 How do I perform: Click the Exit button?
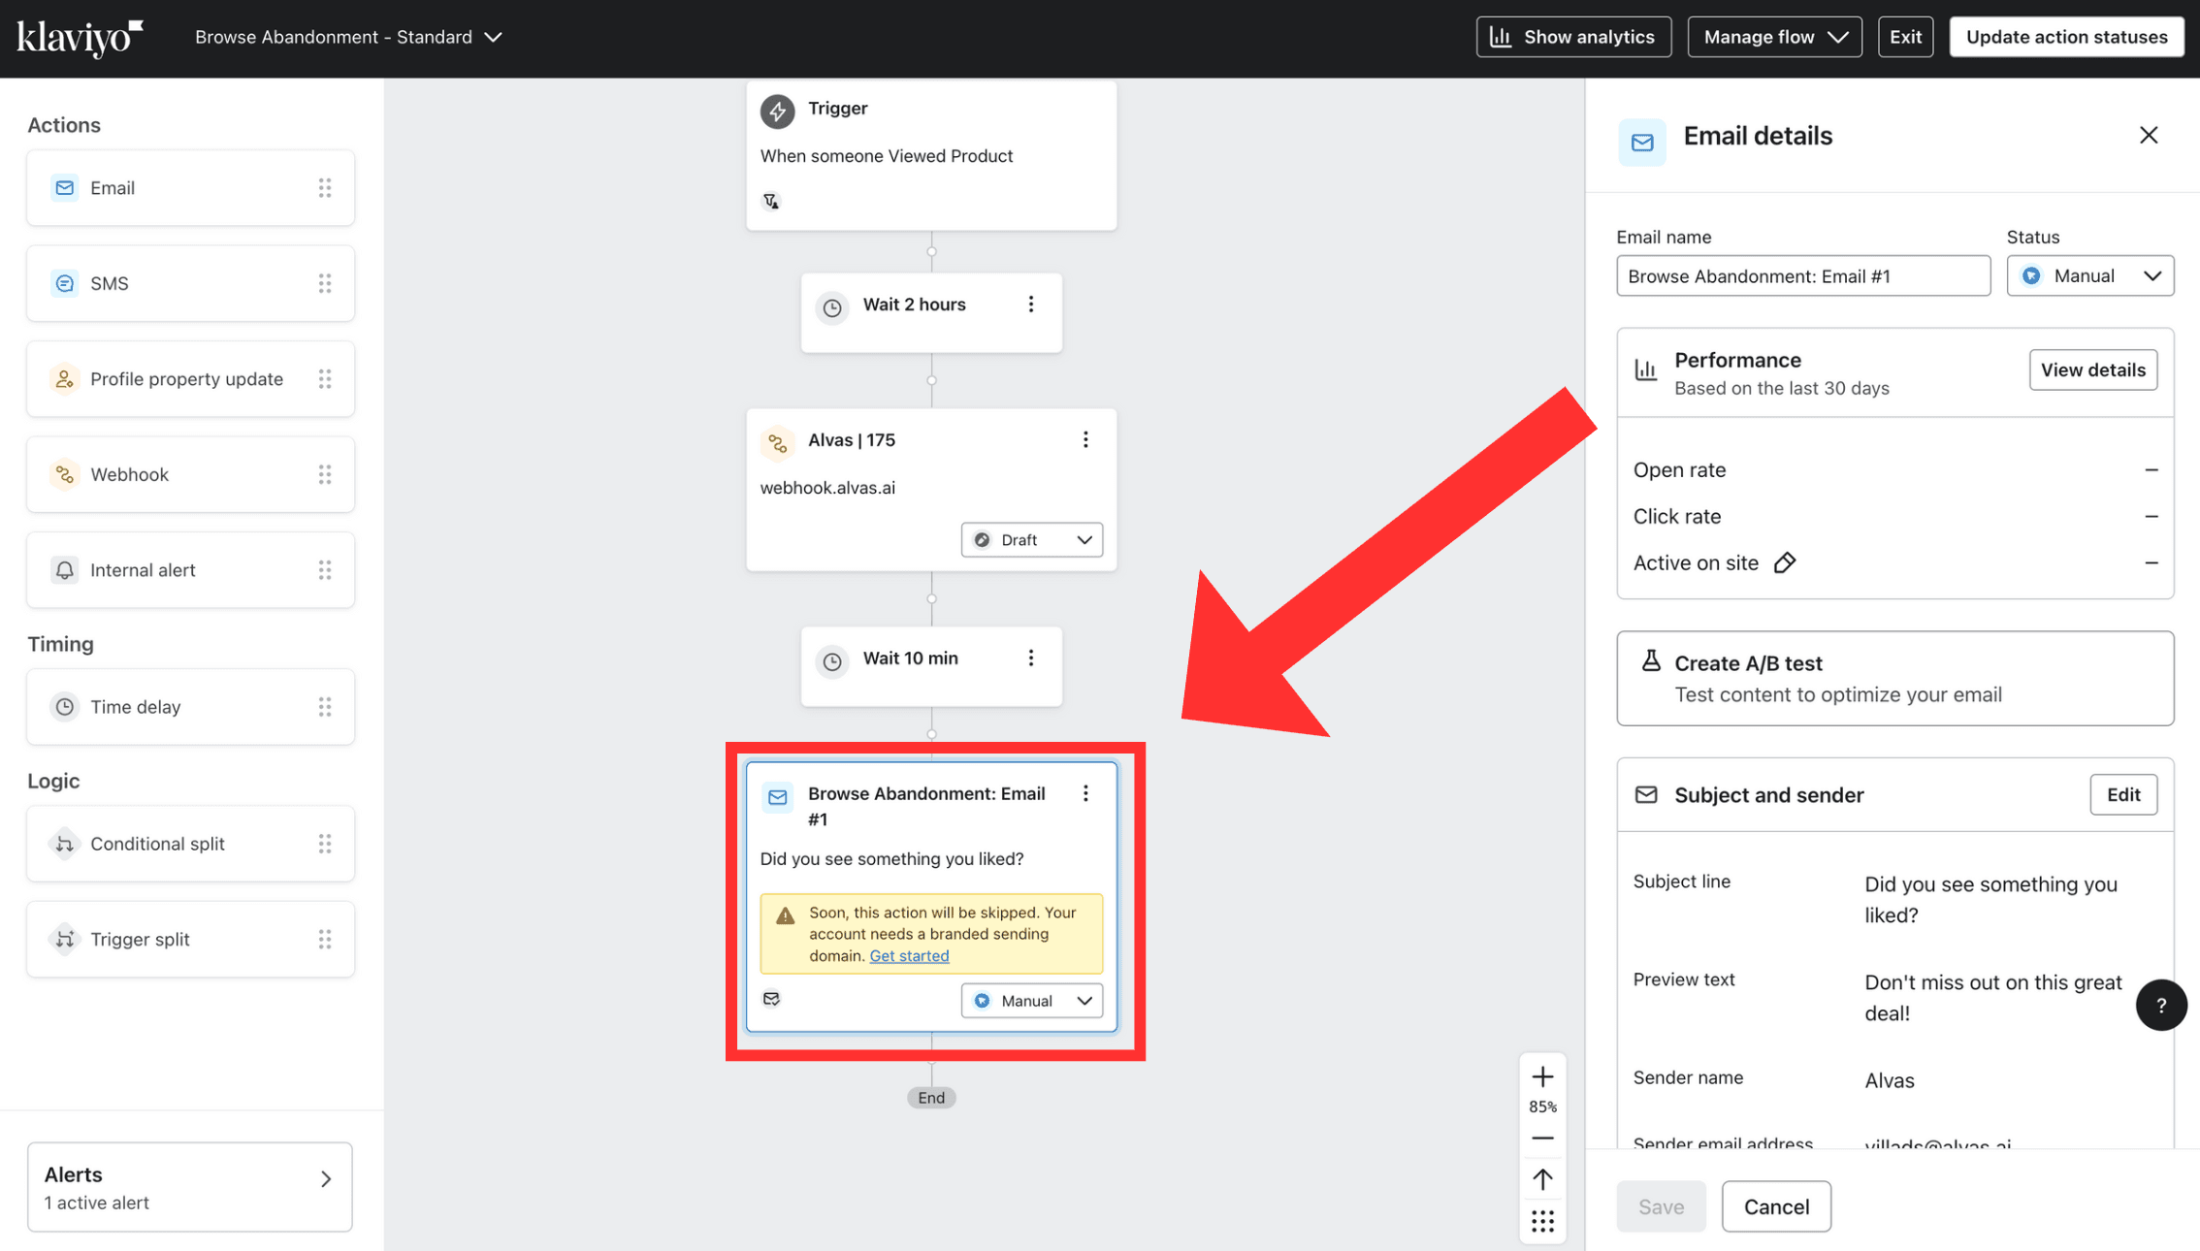coord(1905,37)
